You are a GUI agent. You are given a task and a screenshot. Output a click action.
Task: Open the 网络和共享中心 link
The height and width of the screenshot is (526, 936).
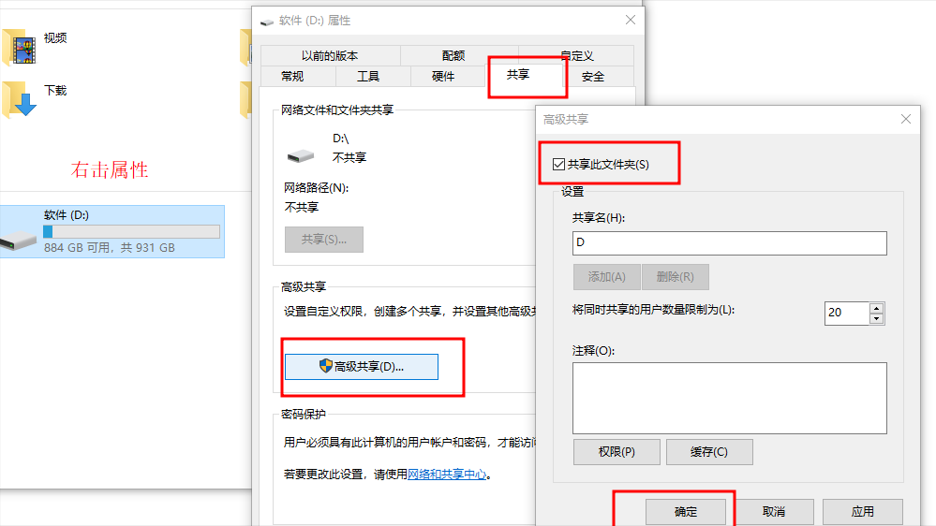point(447,475)
